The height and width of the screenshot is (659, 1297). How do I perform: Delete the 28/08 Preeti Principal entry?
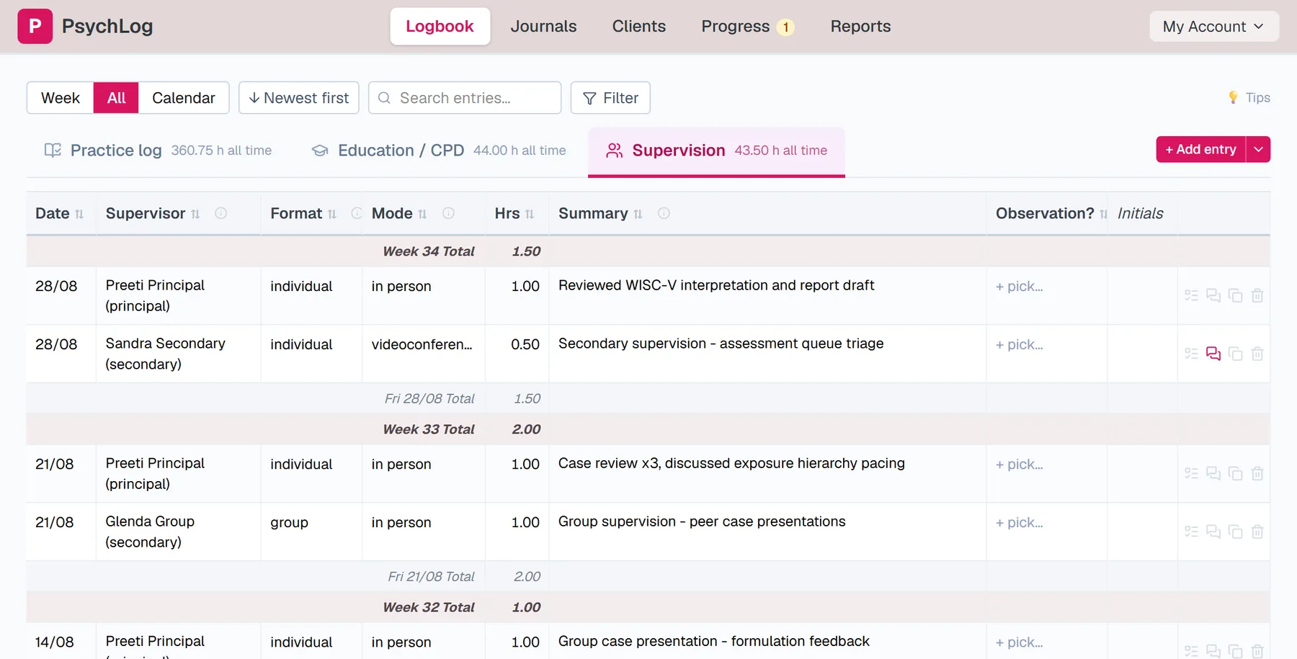[1257, 295]
